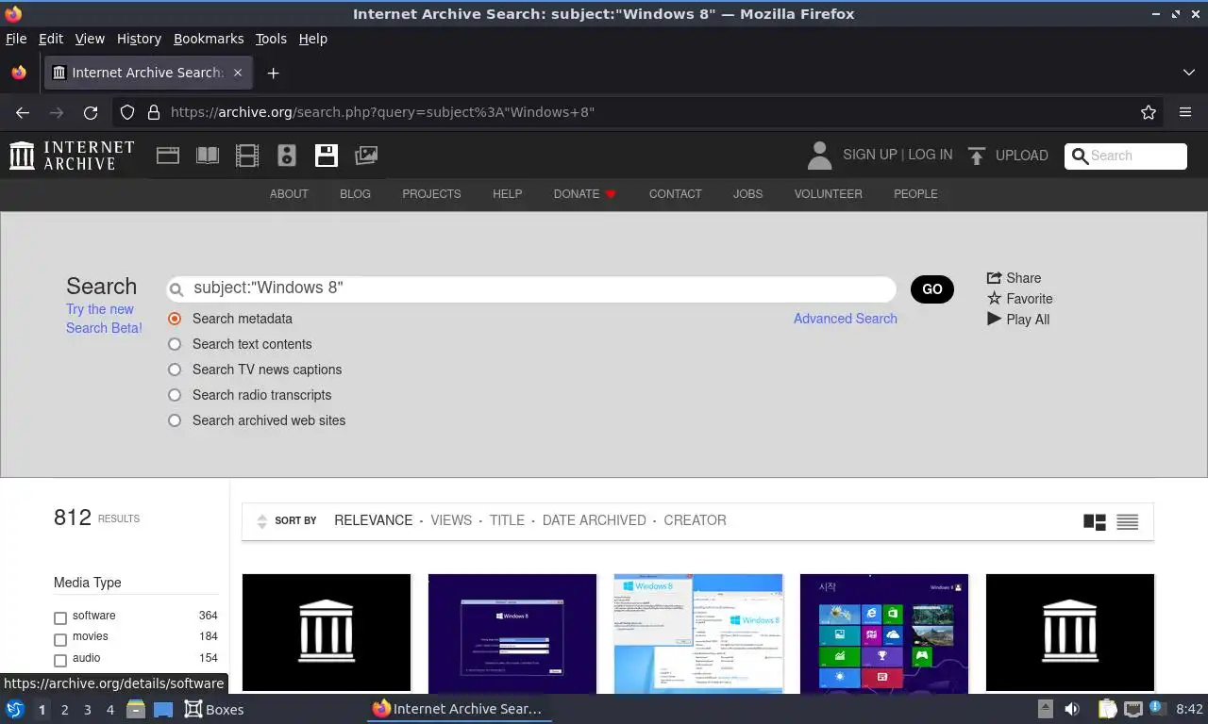1208x724 pixels.
Task: Select Search metadata radio option
Action: 175,319
